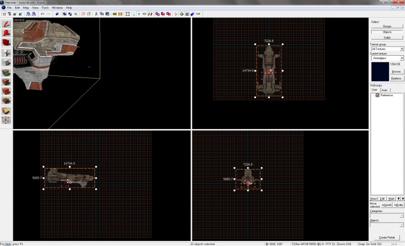Click the move toEntity button

[x=398, y=205]
